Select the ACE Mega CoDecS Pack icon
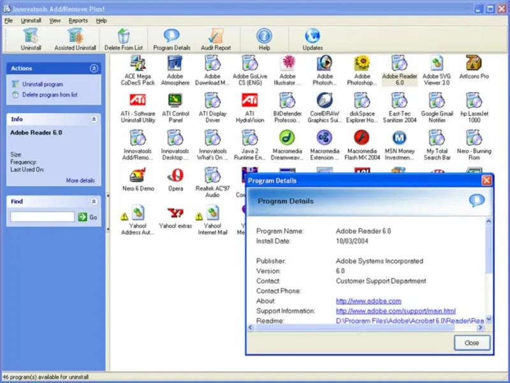Viewport: 510px width, 383px height. tap(138, 70)
